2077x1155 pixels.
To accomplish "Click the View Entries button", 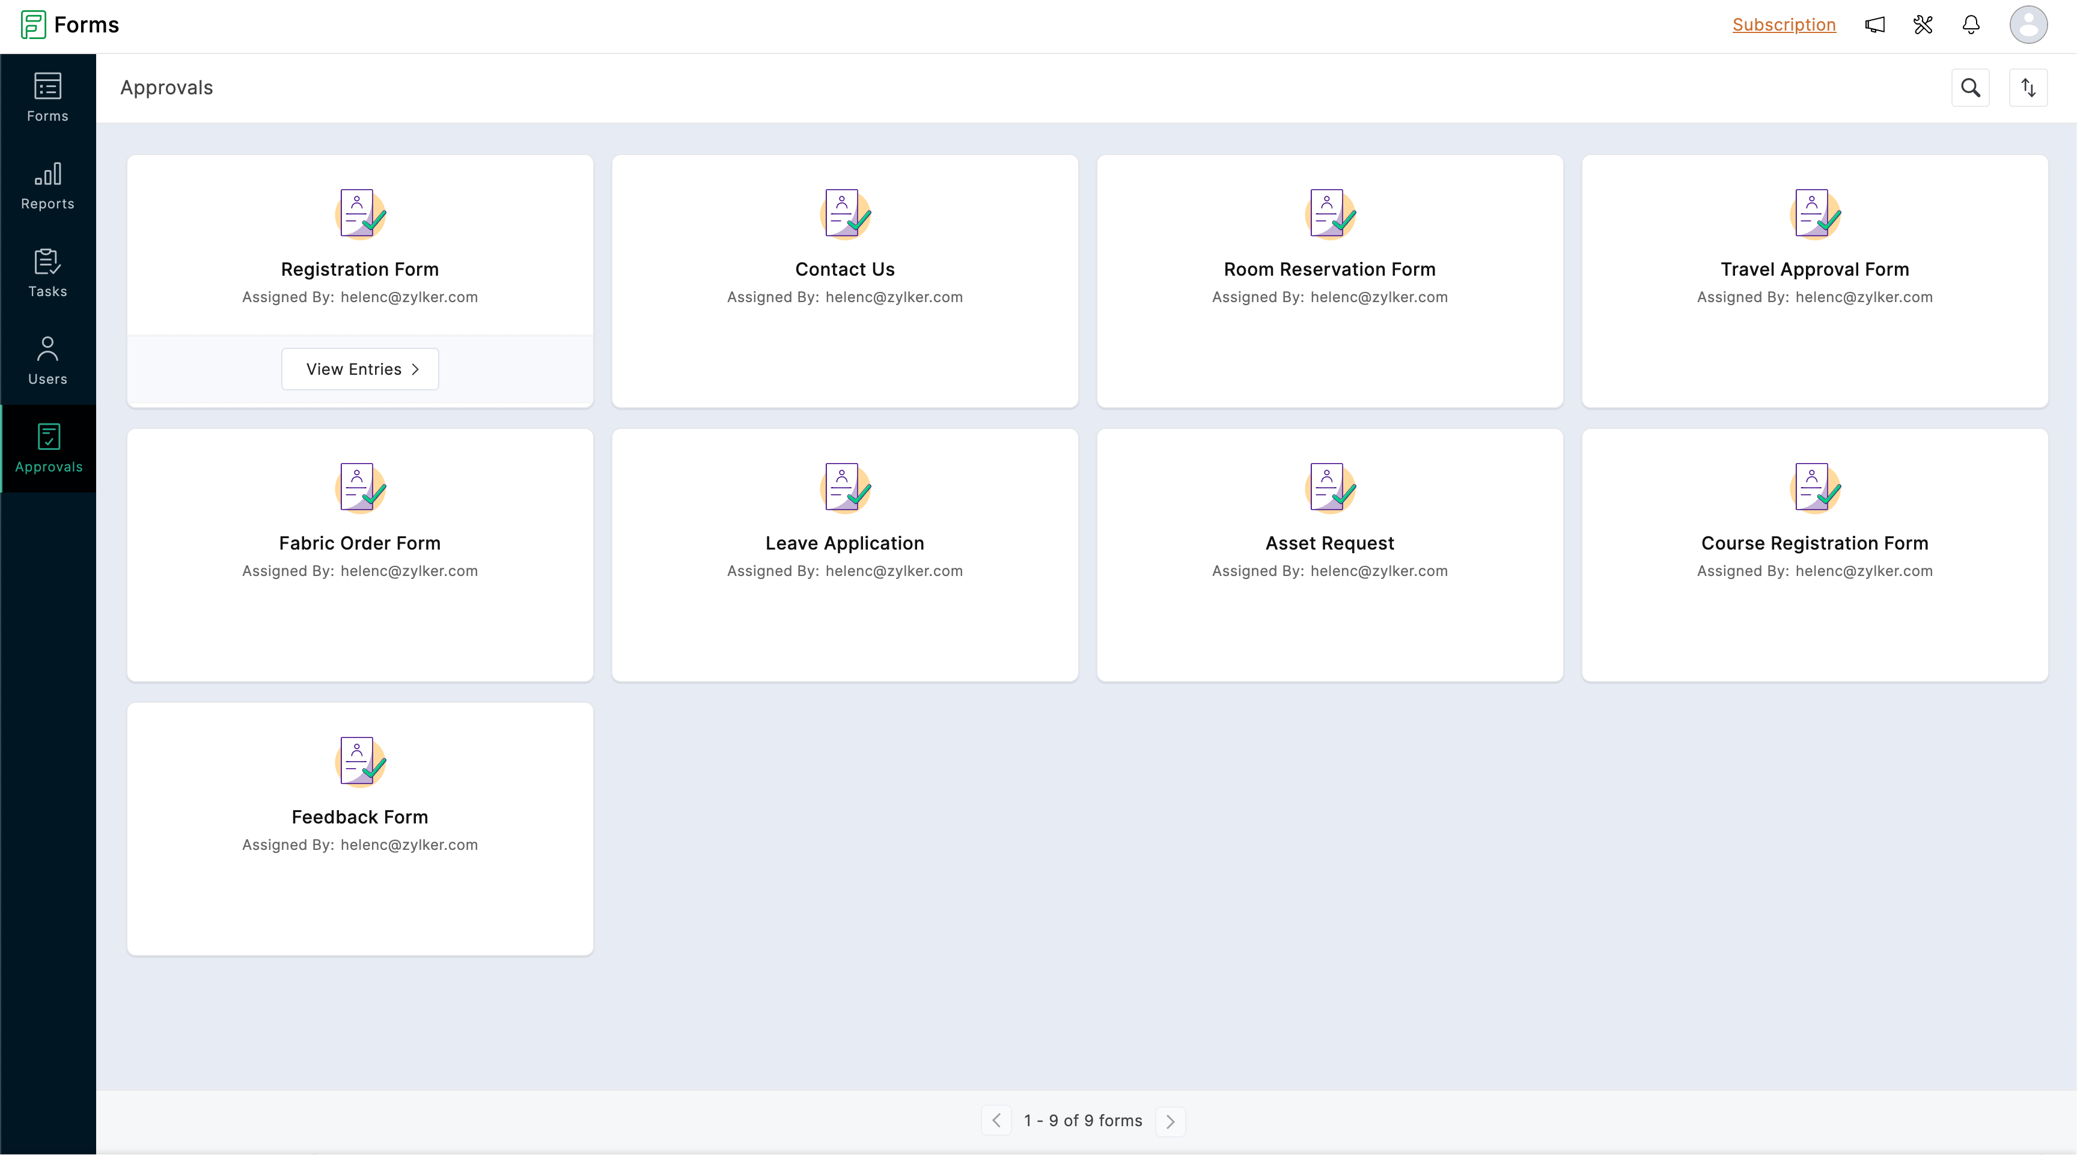I will click(x=359, y=369).
